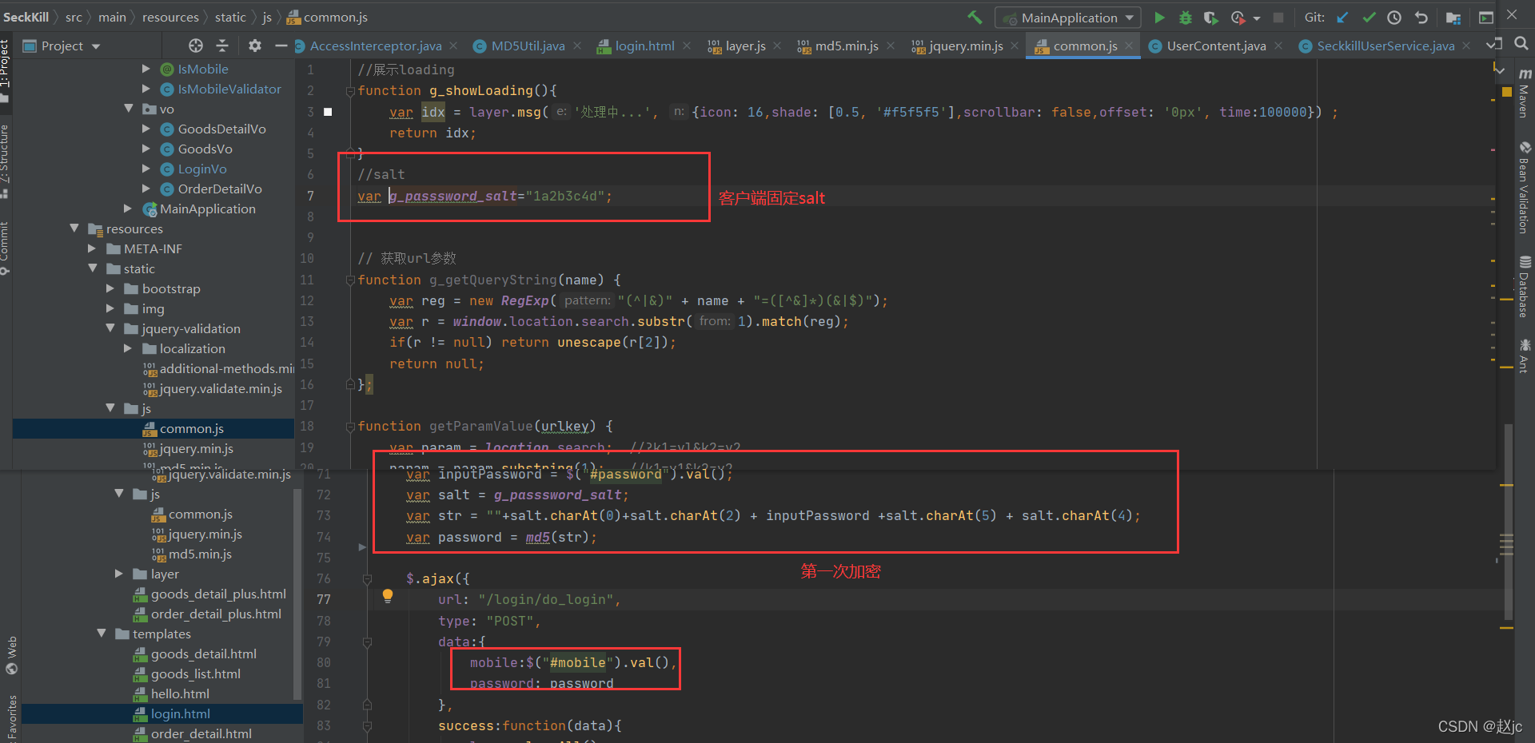Screen dimensions: 1535x743
Task: Click the SeckKill breadcrumb root
Action: coord(26,17)
